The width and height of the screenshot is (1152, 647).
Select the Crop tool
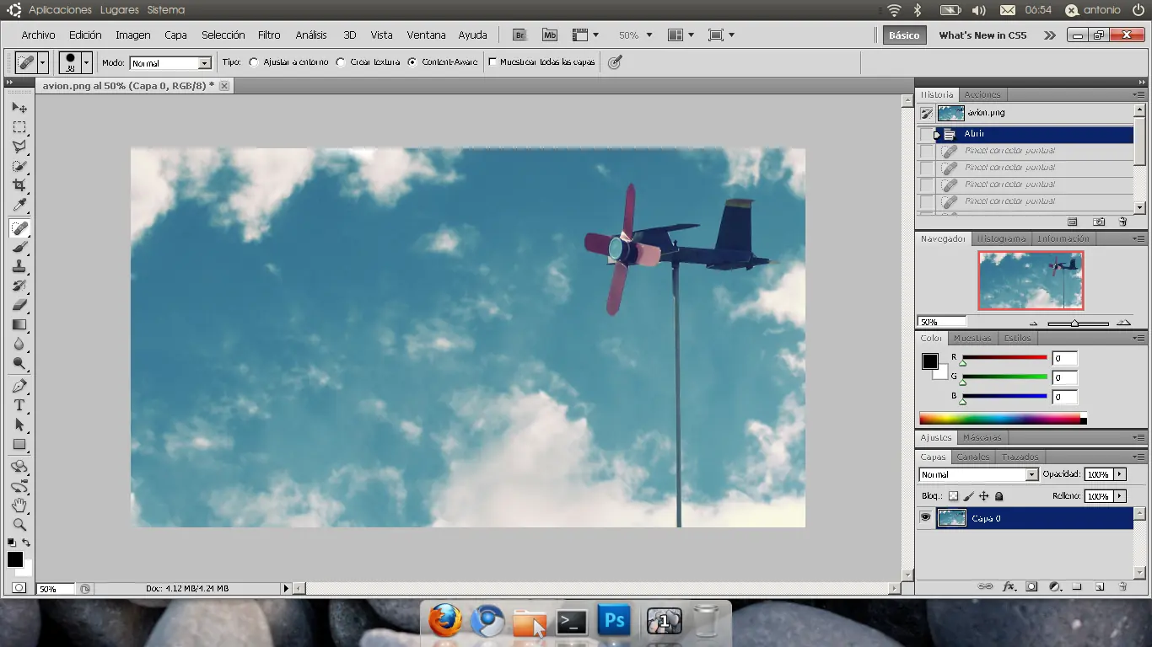tap(19, 184)
